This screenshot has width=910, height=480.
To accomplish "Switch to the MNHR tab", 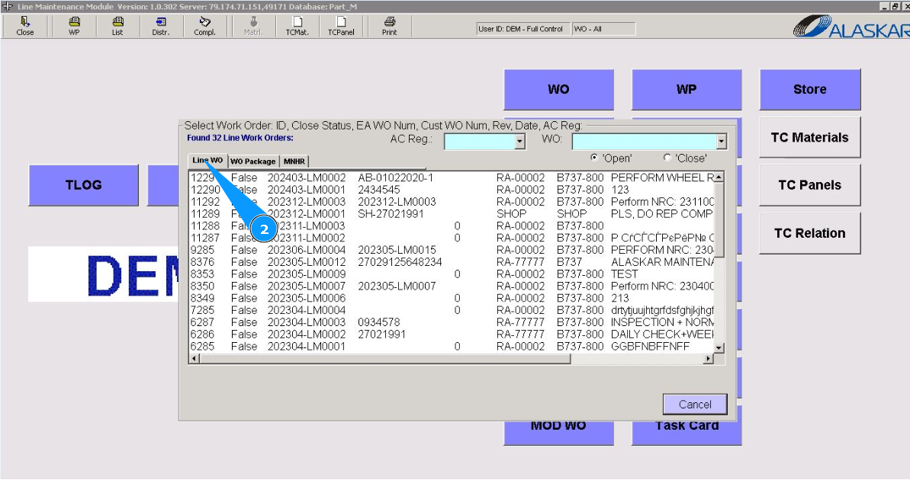I will click(294, 162).
